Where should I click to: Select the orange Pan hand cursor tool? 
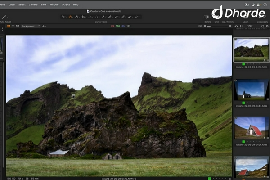(71, 17)
